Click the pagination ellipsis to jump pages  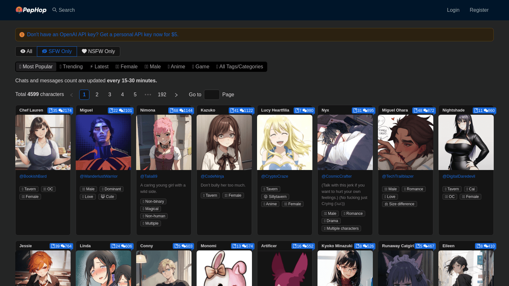pos(148,95)
